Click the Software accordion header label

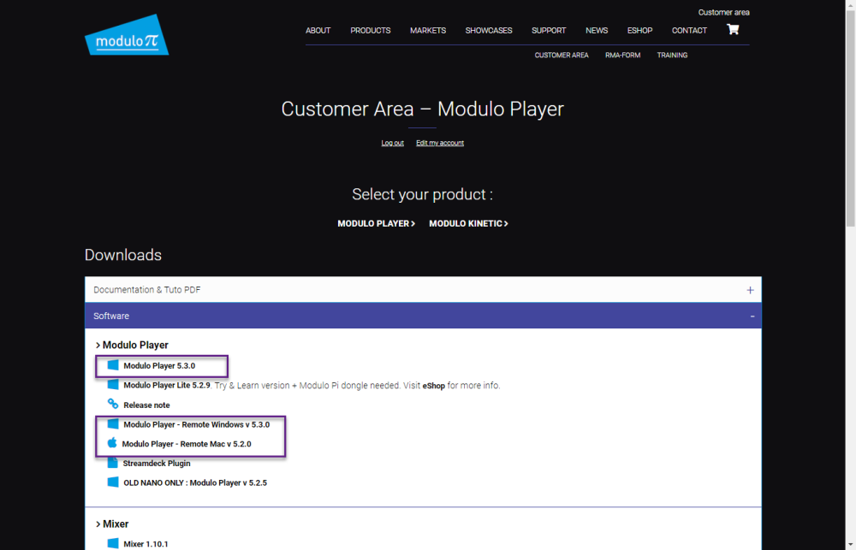point(111,316)
